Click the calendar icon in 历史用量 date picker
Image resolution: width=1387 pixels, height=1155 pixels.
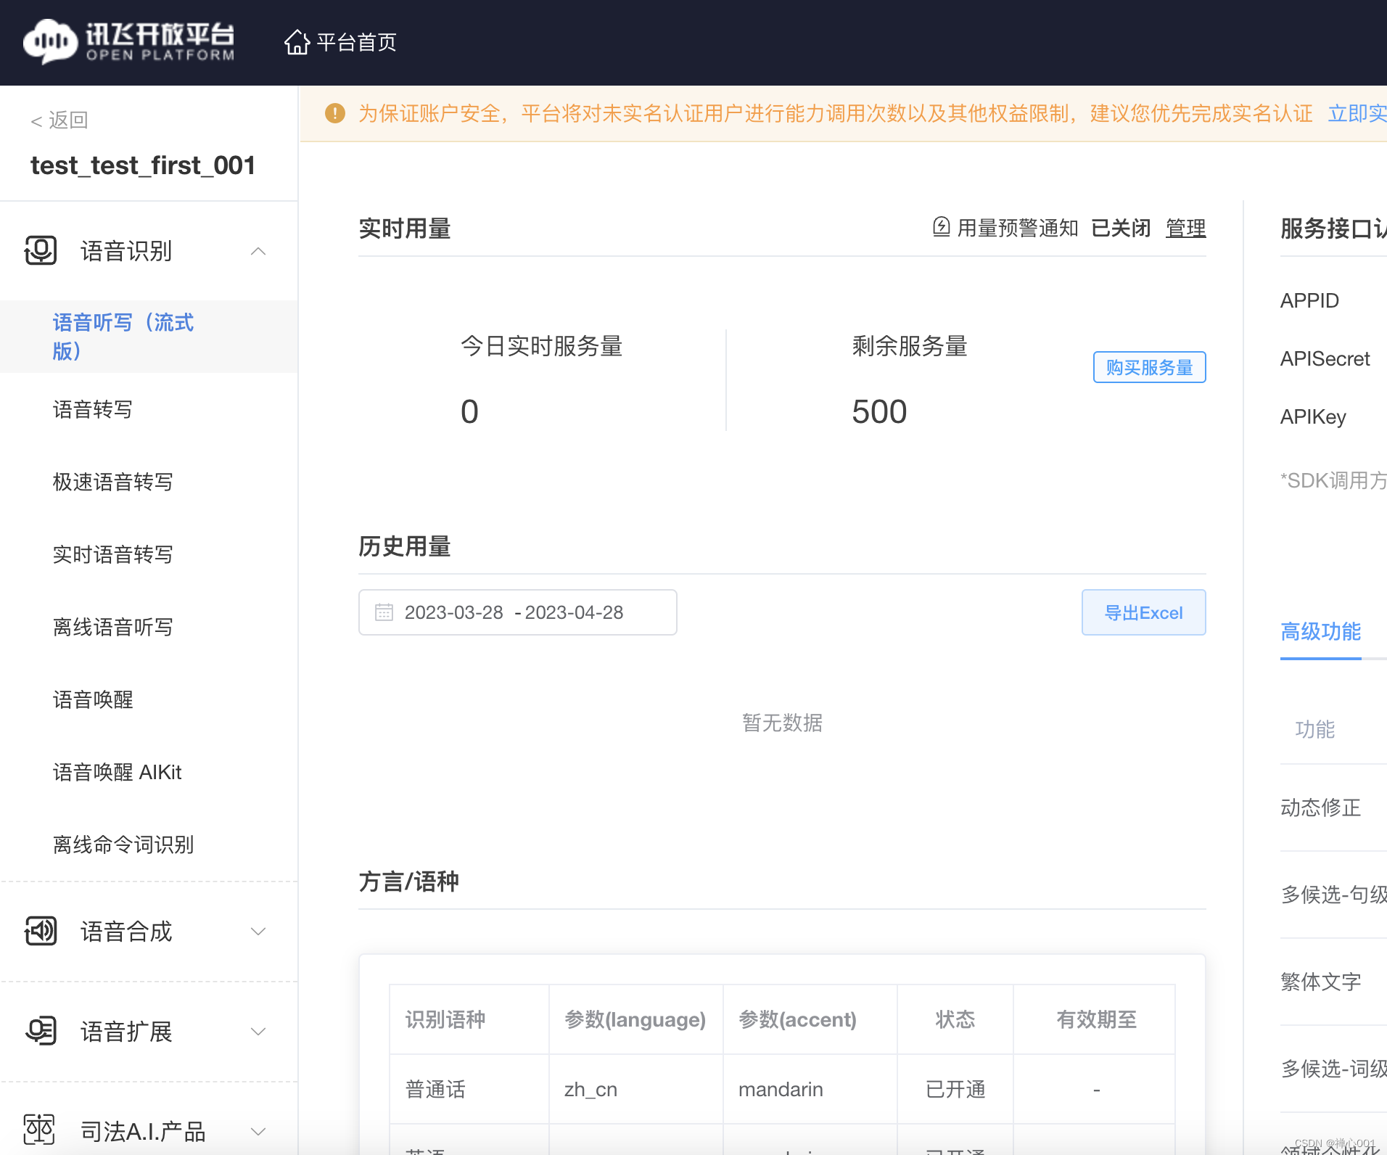click(x=384, y=612)
